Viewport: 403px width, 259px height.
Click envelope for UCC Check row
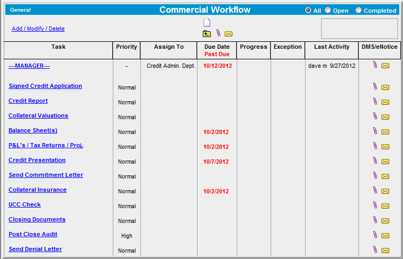[x=385, y=206]
